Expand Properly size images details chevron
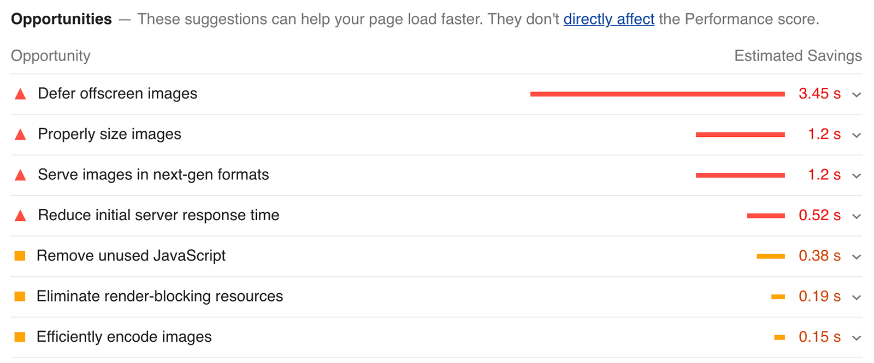This screenshot has width=874, height=363. [x=857, y=135]
